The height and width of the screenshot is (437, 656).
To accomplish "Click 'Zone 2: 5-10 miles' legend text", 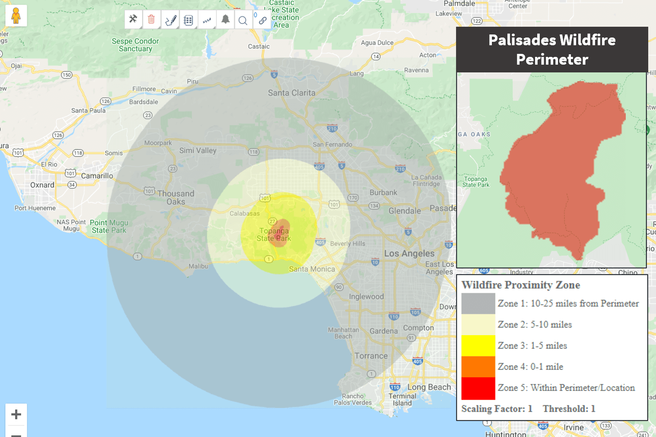I will [x=535, y=325].
